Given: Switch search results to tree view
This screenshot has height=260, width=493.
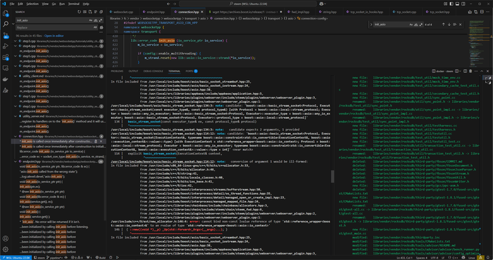Looking at the screenshot, I should [96, 12].
